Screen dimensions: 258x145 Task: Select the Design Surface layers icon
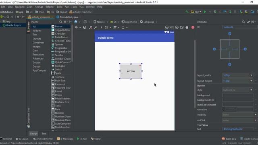point(76,22)
